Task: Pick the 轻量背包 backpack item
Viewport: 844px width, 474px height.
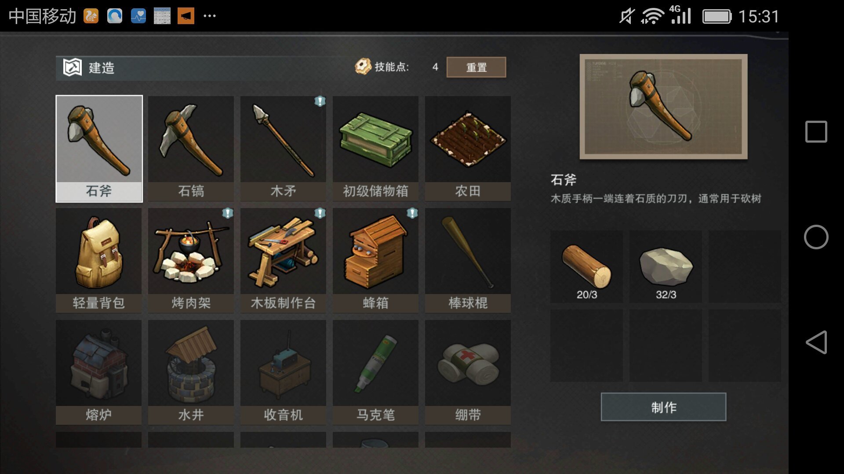Action: 98,260
